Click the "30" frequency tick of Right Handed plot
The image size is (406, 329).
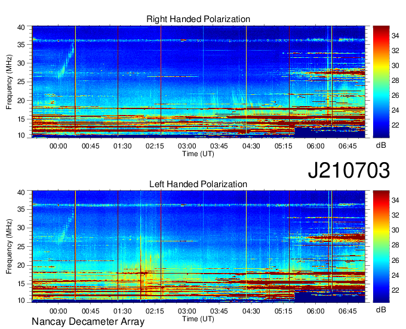(21, 63)
